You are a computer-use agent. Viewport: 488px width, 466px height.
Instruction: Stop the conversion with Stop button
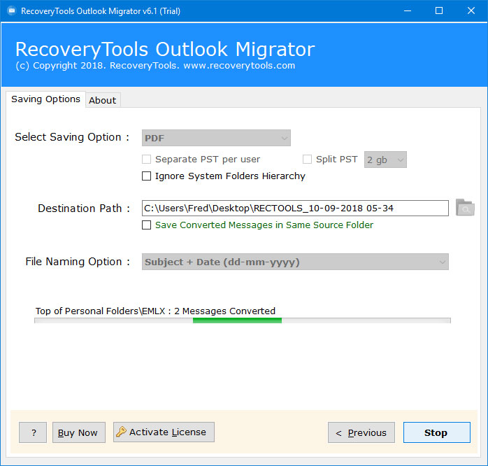[x=437, y=432]
